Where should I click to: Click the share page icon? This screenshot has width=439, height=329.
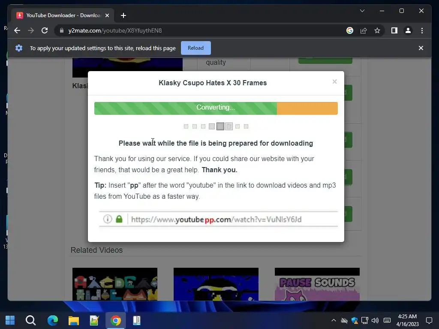[364, 30]
